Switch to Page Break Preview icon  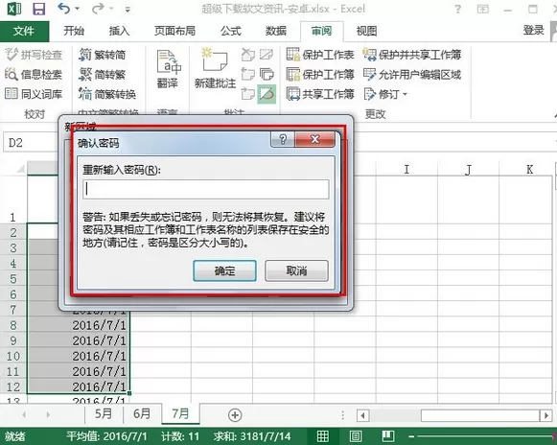coord(388,436)
